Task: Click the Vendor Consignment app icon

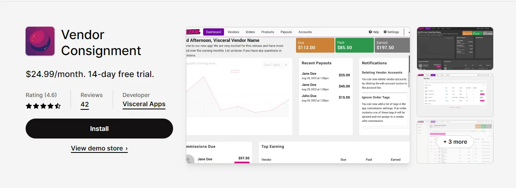Action: (x=40, y=41)
